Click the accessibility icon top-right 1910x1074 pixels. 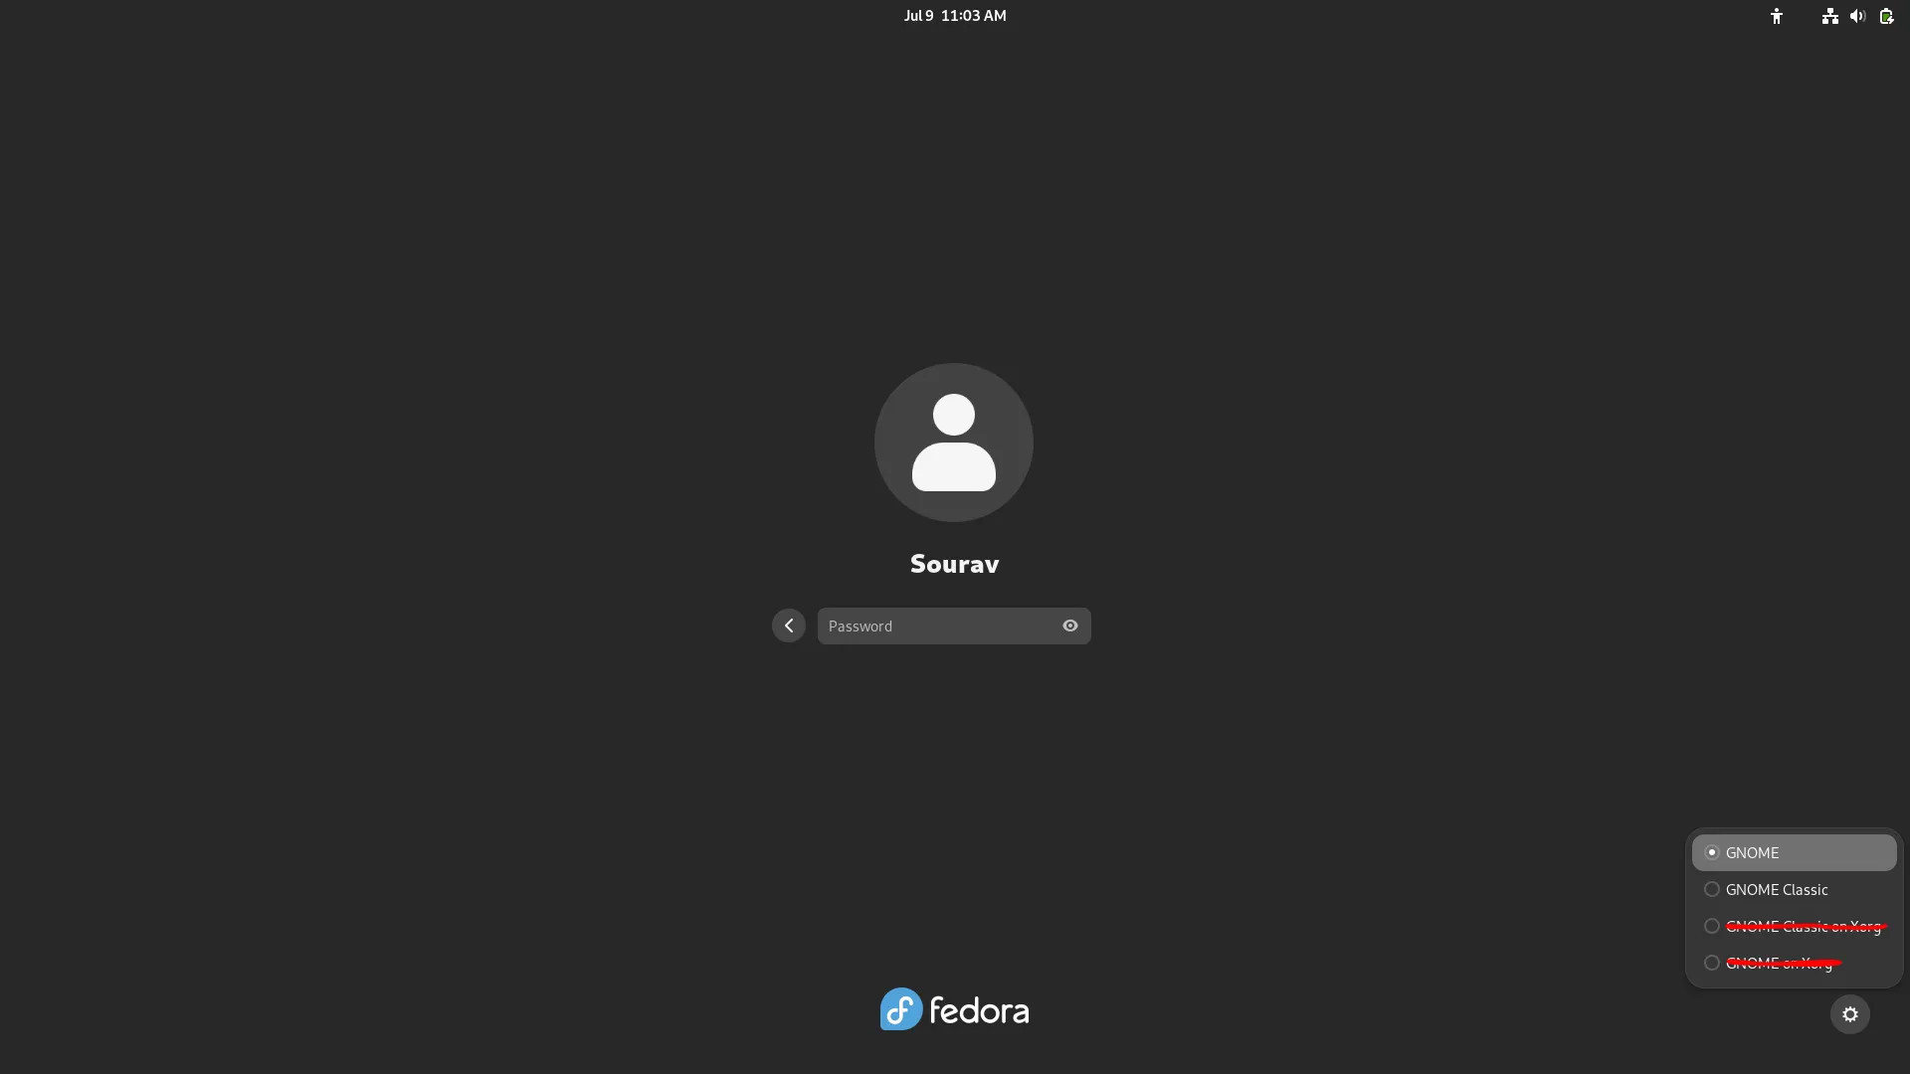(1776, 15)
